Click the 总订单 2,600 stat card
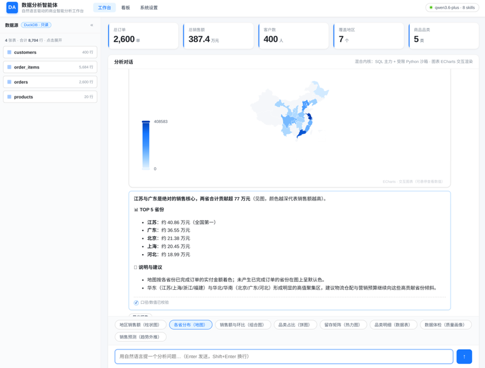This screenshot has width=485, height=368. 143,36
